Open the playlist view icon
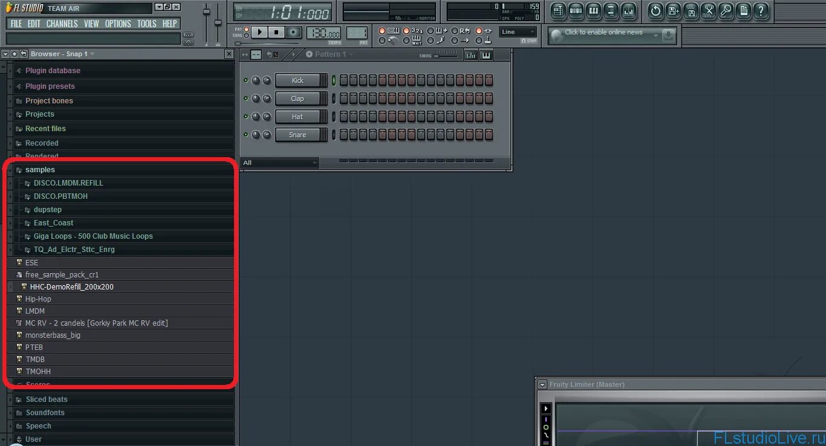Image resolution: width=826 pixels, height=446 pixels. (x=558, y=10)
